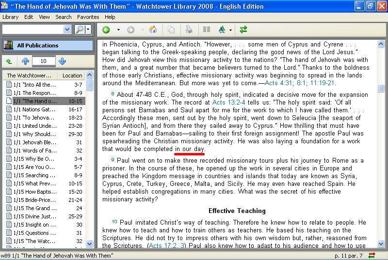Click the green sync arrows toolbar icon
388x260 pixels.
click(x=243, y=30)
